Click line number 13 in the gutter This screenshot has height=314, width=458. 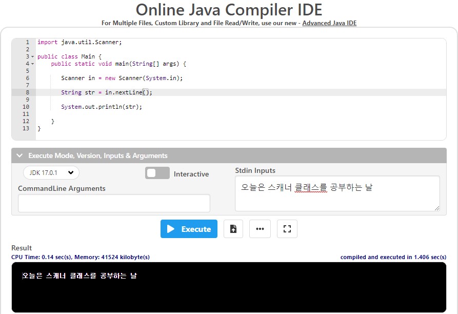pos(26,128)
